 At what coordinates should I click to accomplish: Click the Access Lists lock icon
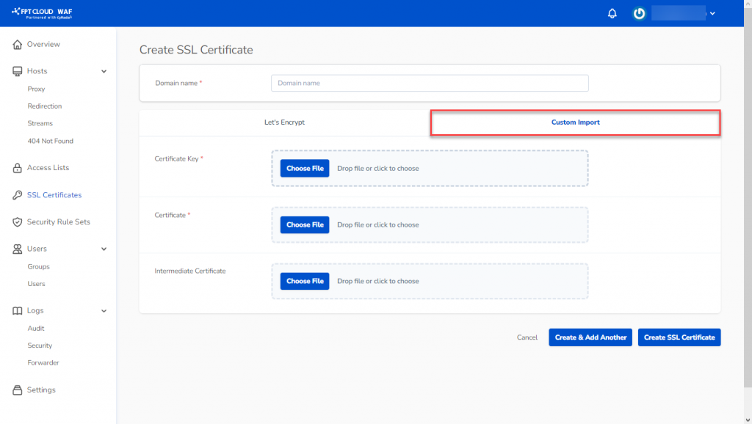click(x=18, y=168)
